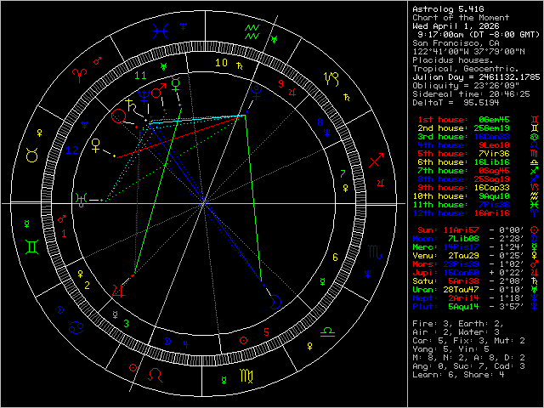Screen dimensions: 544x408
Task: Click the blue Pisces glyph on the outer zodiac ring
Action: click(x=161, y=31)
